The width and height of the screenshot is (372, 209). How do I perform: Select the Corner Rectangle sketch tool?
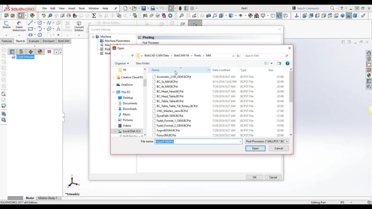point(30,29)
